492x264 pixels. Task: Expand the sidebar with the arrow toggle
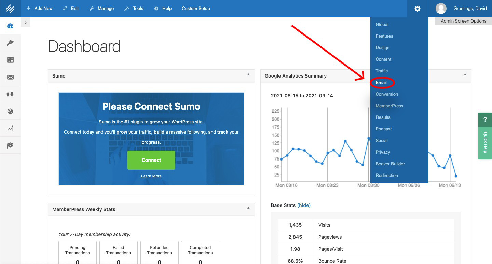pyautogui.click(x=26, y=22)
